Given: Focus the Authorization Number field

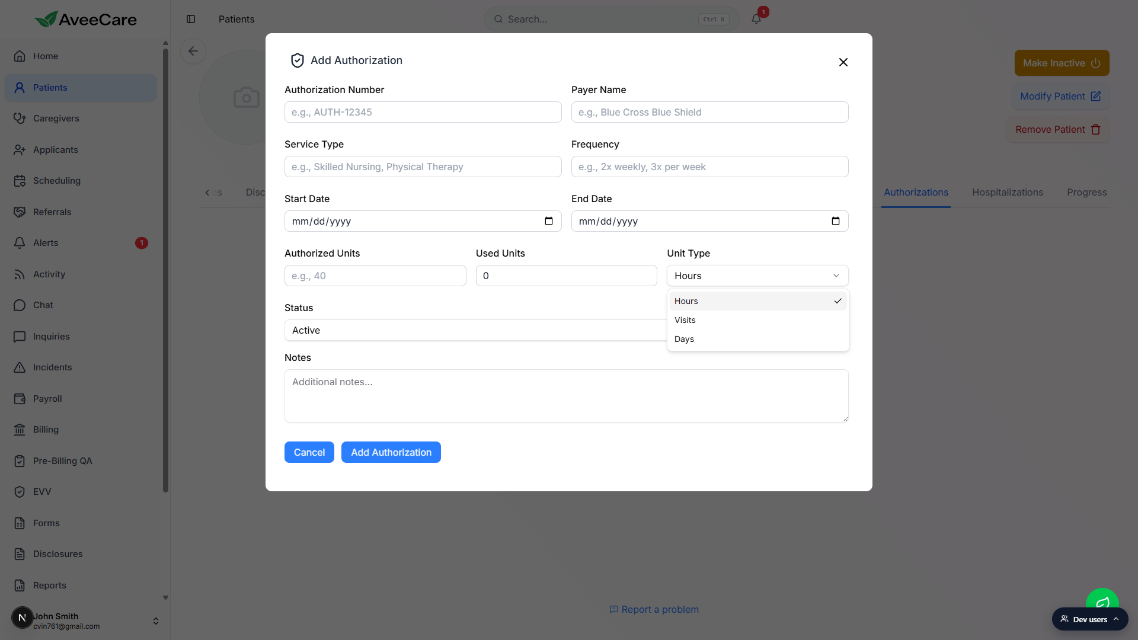Looking at the screenshot, I should tap(423, 112).
